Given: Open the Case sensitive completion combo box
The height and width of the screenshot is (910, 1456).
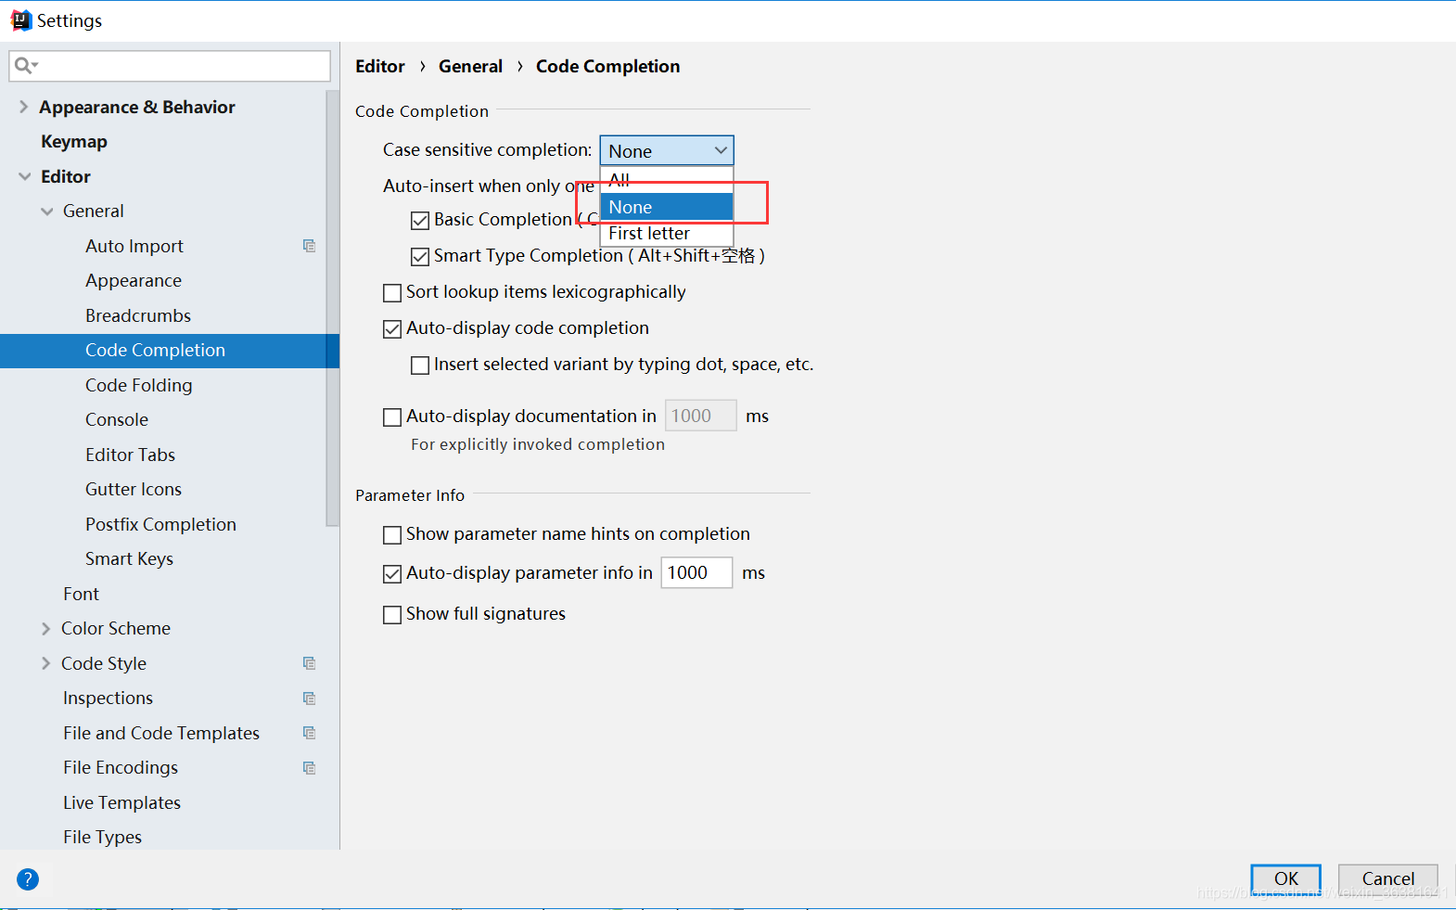Looking at the screenshot, I should (667, 150).
